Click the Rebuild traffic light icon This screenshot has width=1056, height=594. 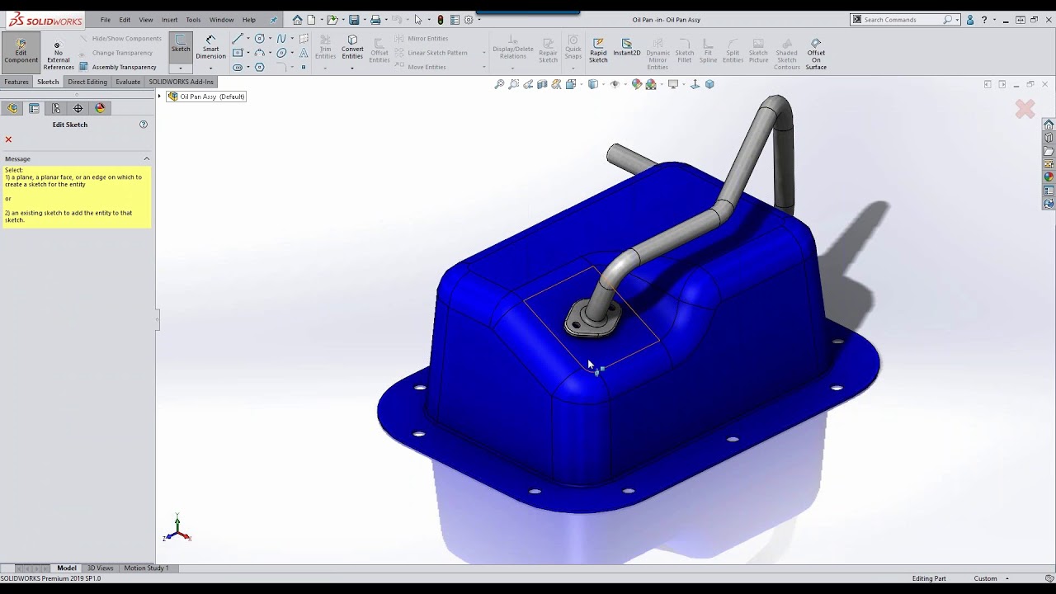tap(441, 20)
